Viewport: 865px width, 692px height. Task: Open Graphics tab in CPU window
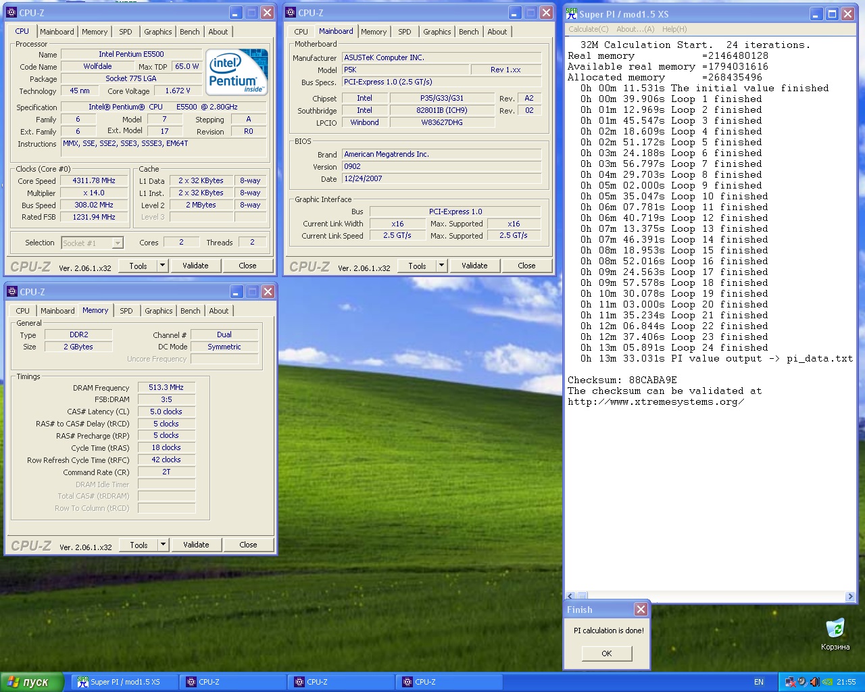click(158, 32)
